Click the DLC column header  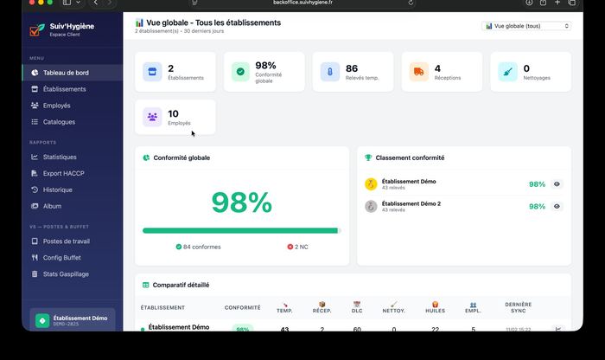click(357, 308)
